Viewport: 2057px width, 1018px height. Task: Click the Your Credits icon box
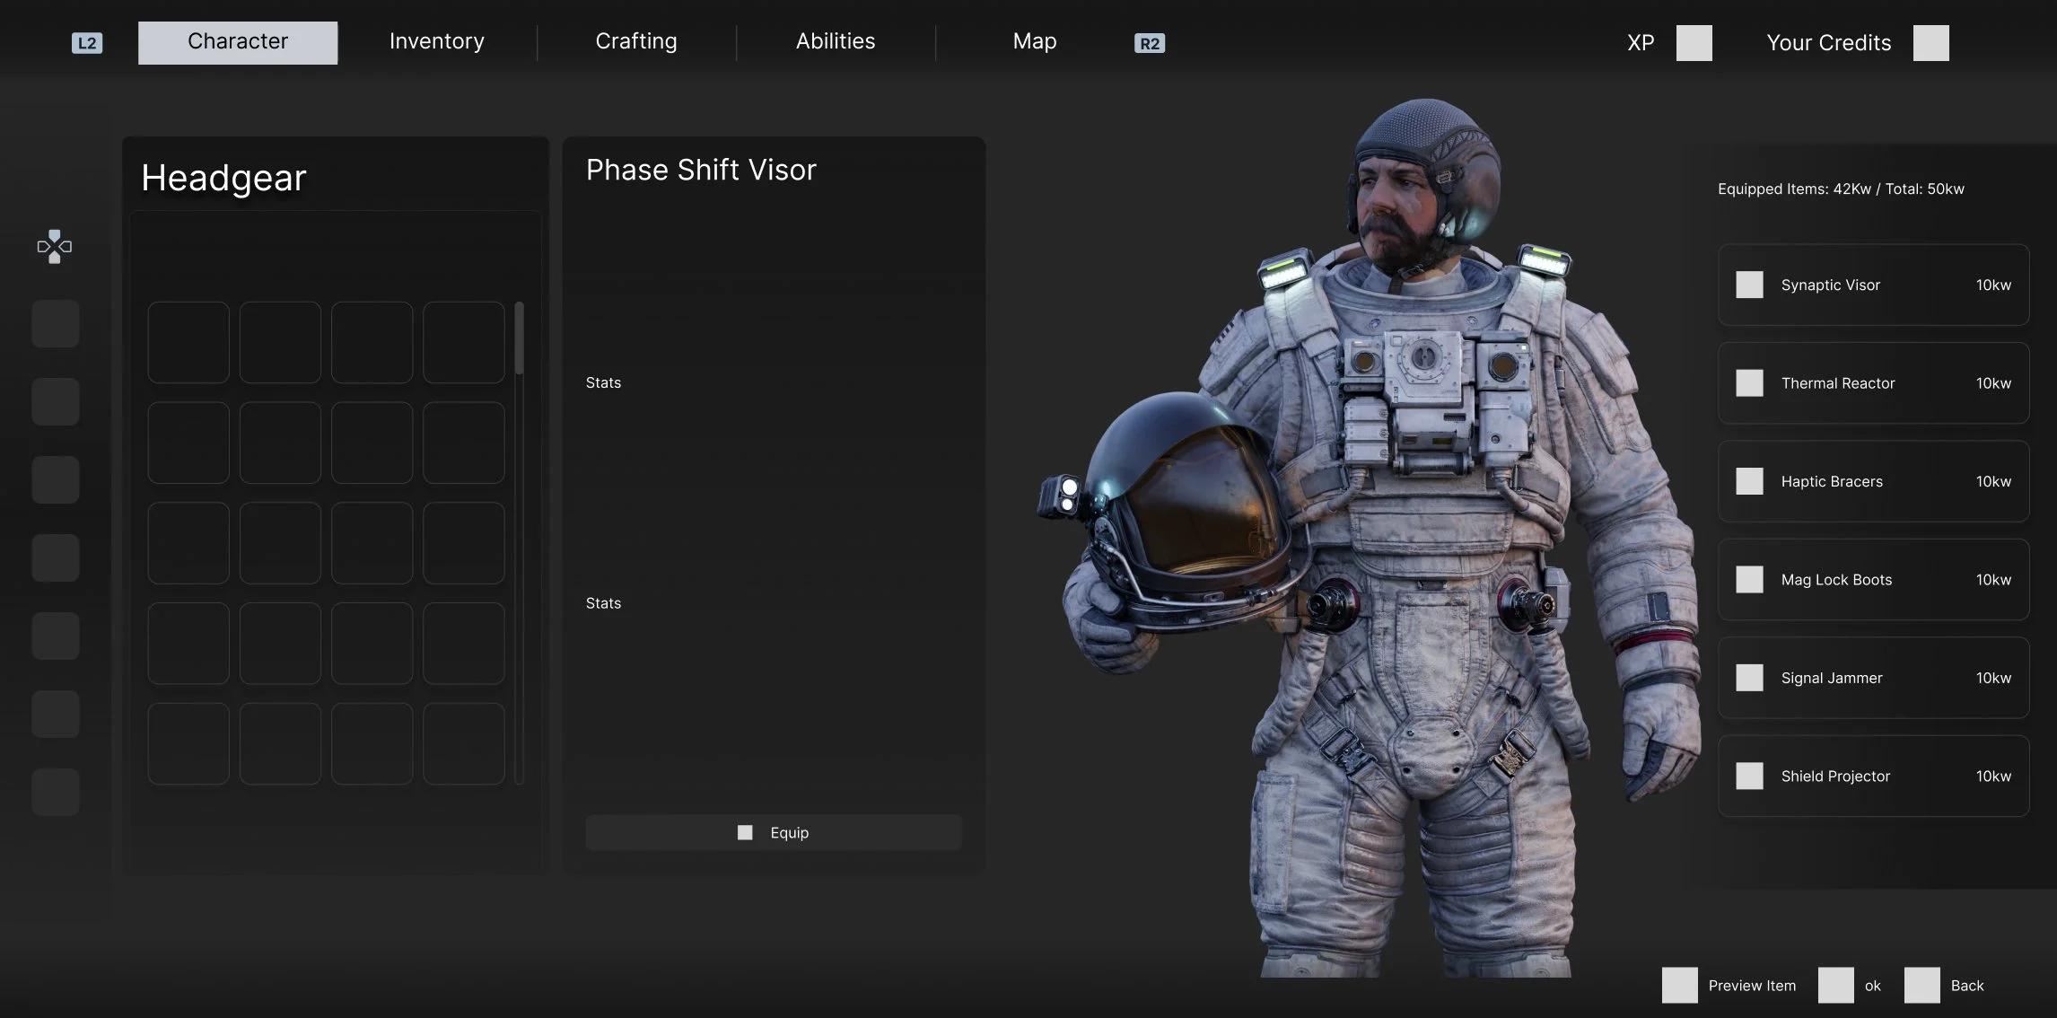click(x=1930, y=43)
